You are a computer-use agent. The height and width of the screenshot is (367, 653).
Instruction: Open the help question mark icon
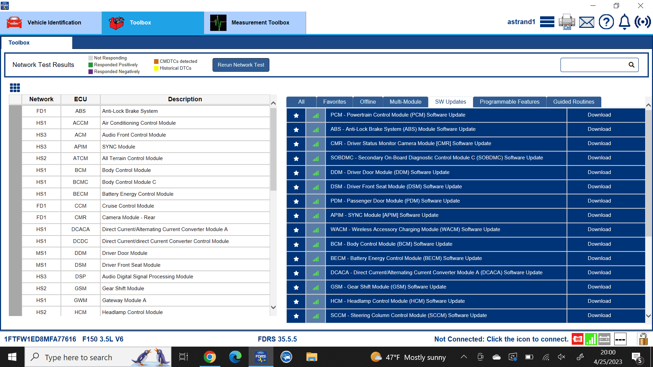[606, 22]
